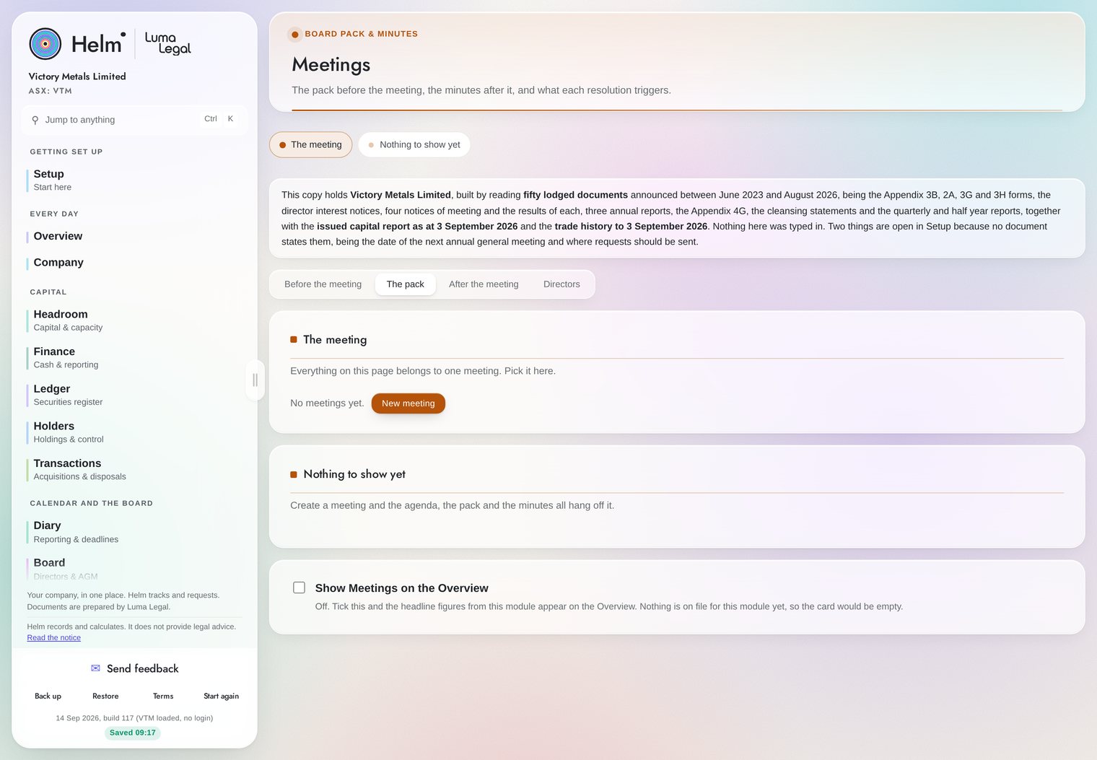Switch to the Before the meeting tab
This screenshot has width=1097, height=760.
click(x=323, y=284)
